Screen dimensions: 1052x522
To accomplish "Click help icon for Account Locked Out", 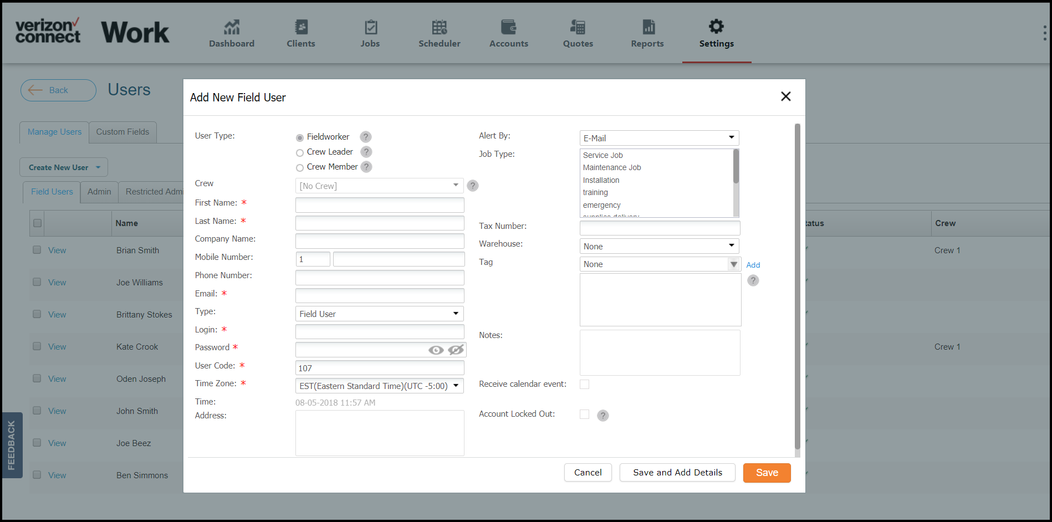I will [x=603, y=416].
